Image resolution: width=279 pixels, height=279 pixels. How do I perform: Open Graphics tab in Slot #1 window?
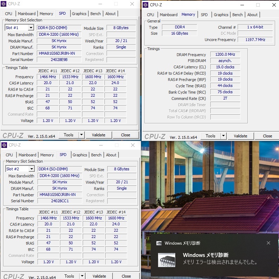click(79, 14)
